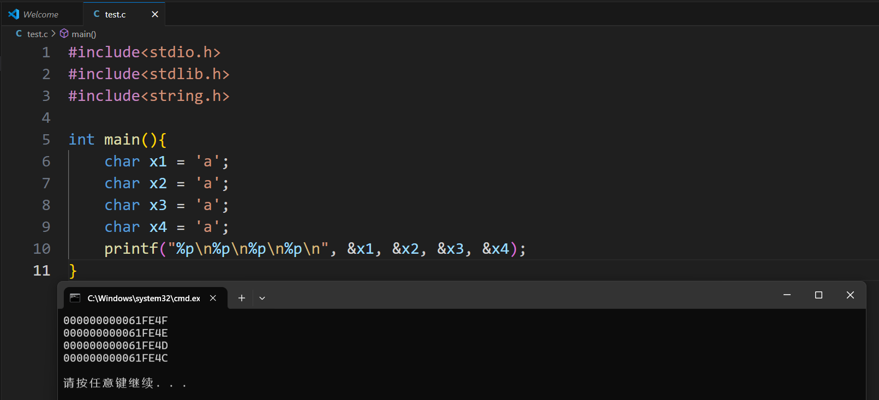Click the breadcrumb chevron separator
Screen dimensions: 879x400
(53, 34)
